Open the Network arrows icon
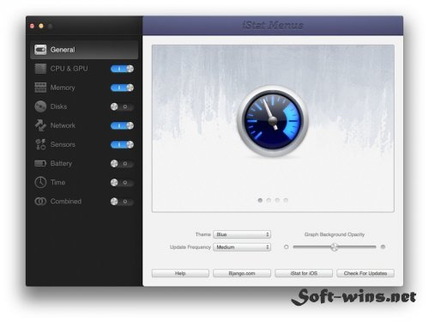Screen dimensions: 429x322 [x=40, y=125]
